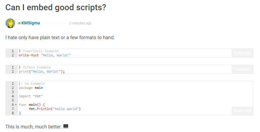Click line number 2 in Python block
Screen dimensions: 260x132
pyautogui.click(x=13, y=71)
